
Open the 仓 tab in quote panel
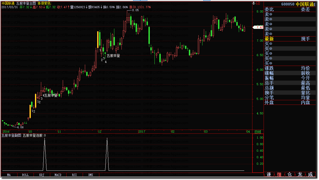tap(290, 174)
